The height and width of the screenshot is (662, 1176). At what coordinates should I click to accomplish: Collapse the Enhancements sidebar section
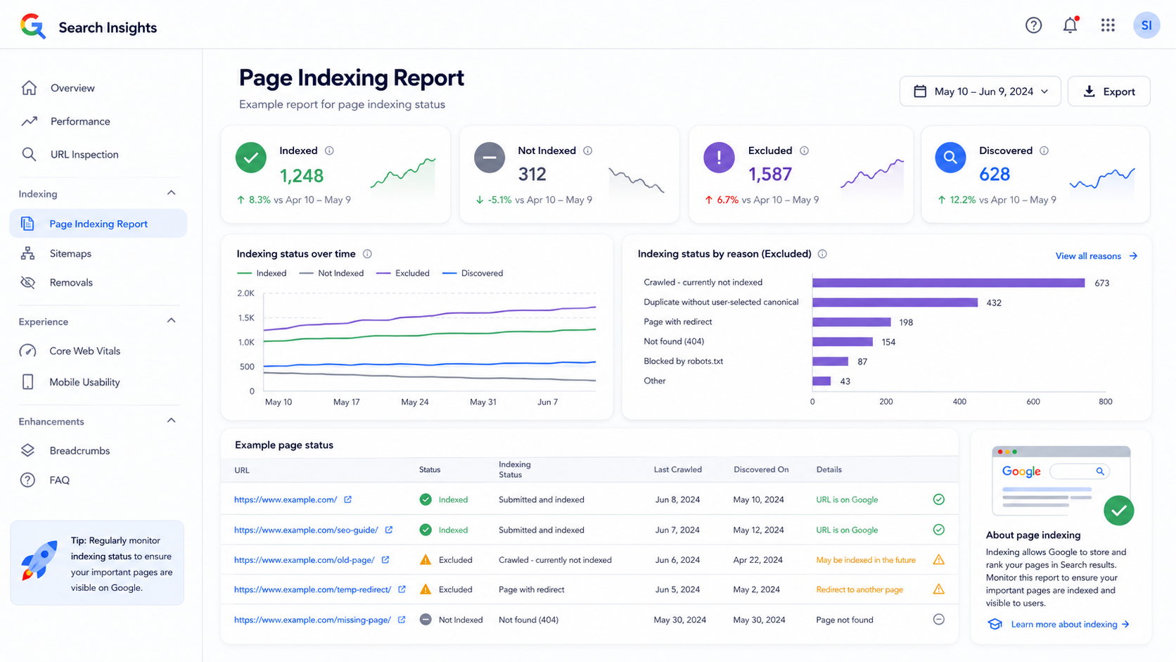point(171,421)
